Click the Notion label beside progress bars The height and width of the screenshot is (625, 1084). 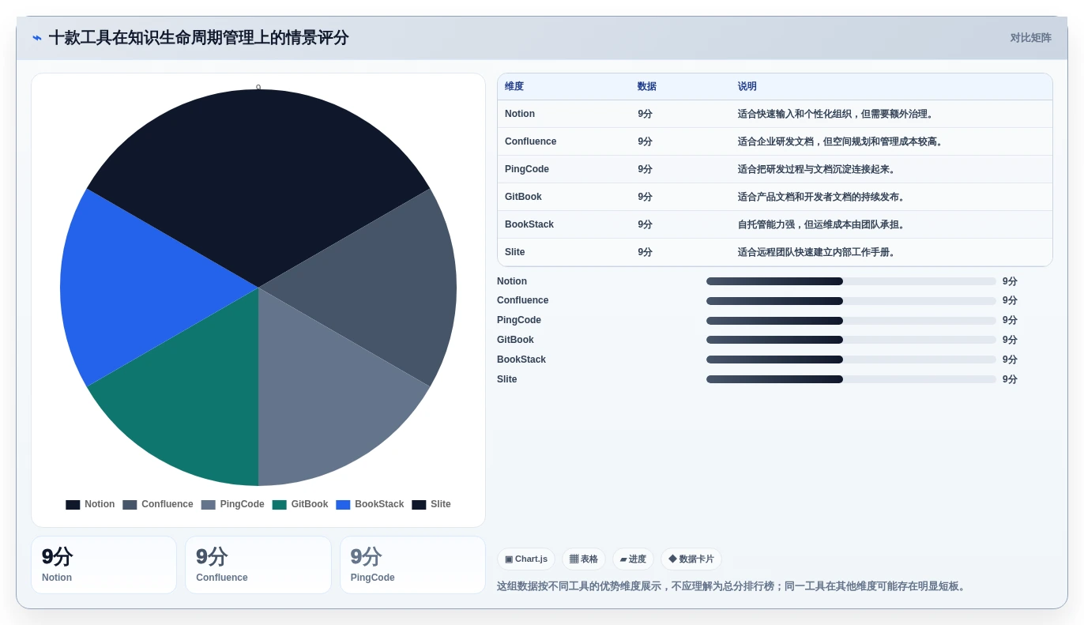pyautogui.click(x=512, y=281)
